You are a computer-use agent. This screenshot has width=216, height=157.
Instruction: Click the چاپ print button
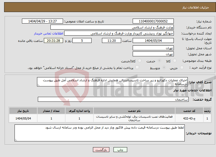coord(120,150)
